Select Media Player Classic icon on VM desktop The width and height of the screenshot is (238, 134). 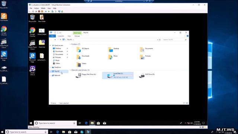pyautogui.click(x=32, y=45)
